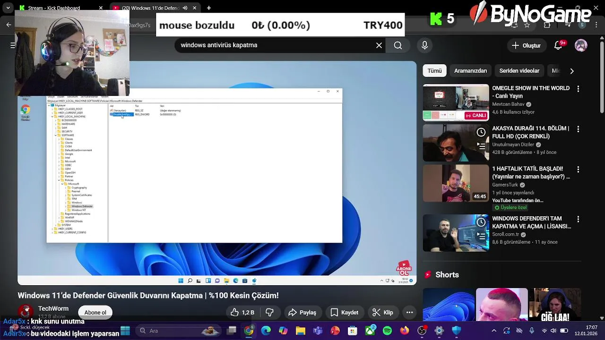The height and width of the screenshot is (340, 605).
Task: Open Chrome three-dot menu
Action: coord(596,25)
